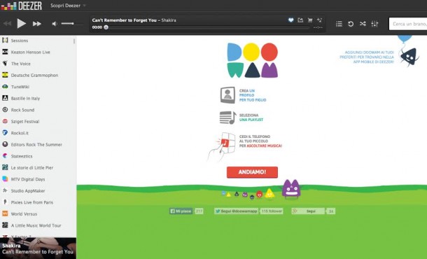This screenshot has height=259, width=427.
Task: Toggle shuffle mode
Action: [363, 24]
